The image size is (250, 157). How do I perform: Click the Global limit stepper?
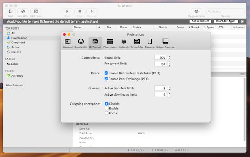click(x=169, y=58)
